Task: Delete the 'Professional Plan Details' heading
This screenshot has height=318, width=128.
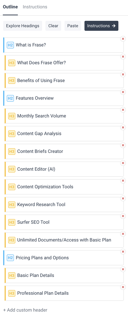Action: point(123,287)
